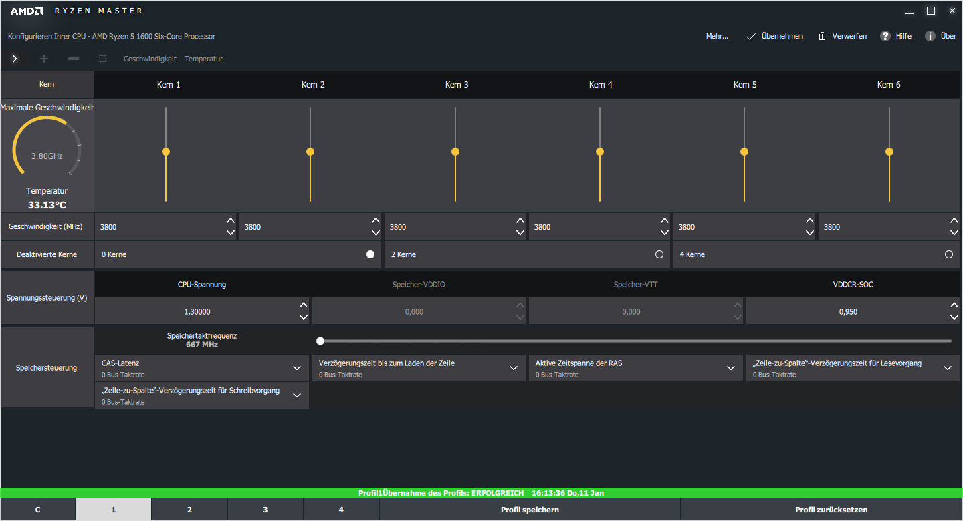Maximize the Ryzen Master window
Image resolution: width=963 pixels, height=521 pixels.
[x=930, y=11]
